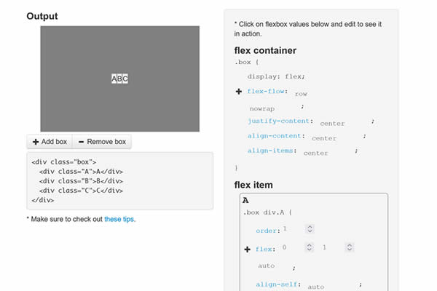Click box B in the output

pos(119,79)
